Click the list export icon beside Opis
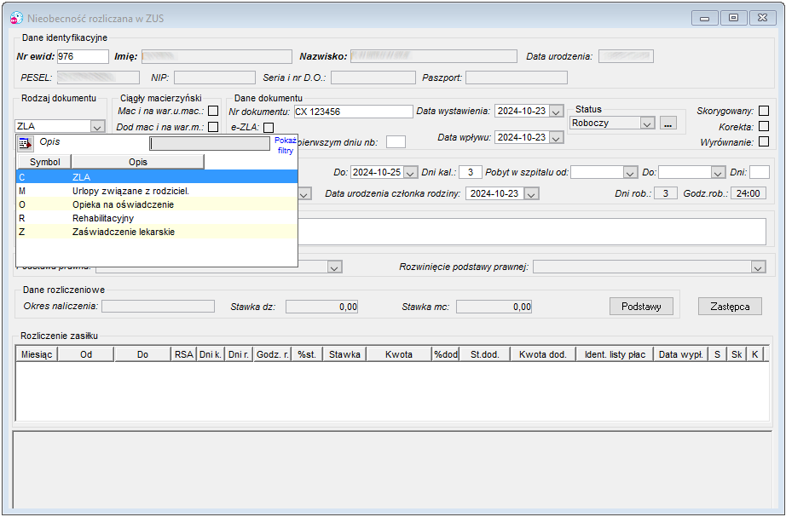The height and width of the screenshot is (517, 786). [x=25, y=144]
